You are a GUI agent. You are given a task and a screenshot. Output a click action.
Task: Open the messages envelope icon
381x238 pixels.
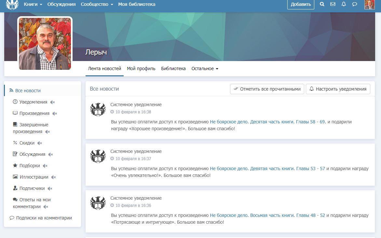[333, 4]
